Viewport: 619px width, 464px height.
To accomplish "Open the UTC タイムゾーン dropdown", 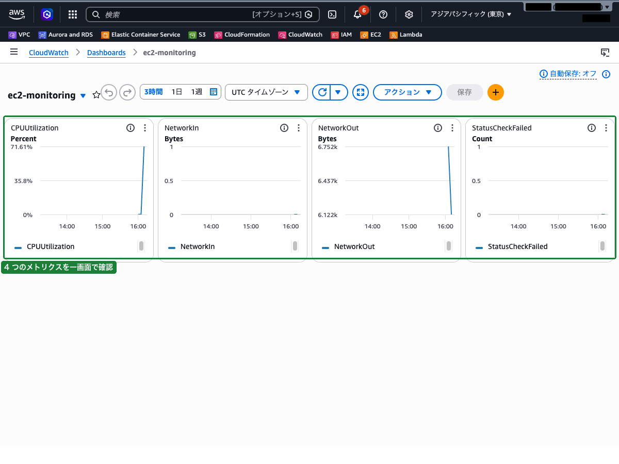I will coord(266,92).
